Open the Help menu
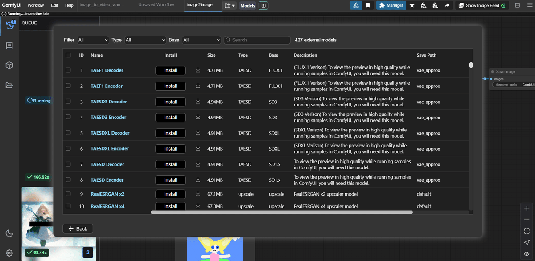The image size is (535, 261). click(69, 5)
